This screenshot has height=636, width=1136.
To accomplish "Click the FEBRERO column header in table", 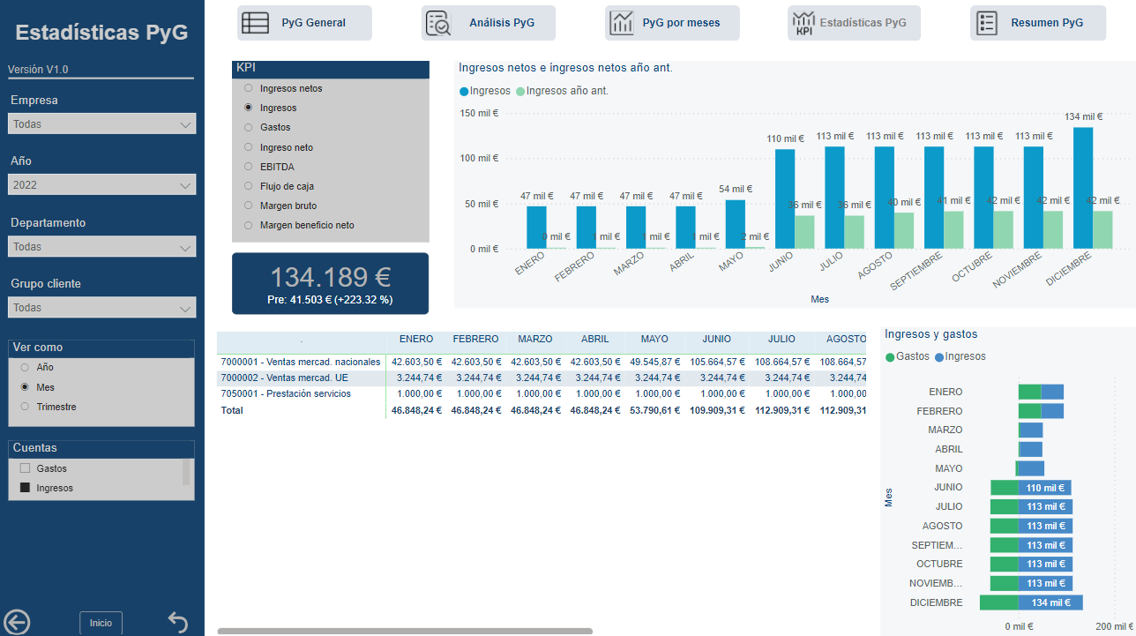I will tap(475, 339).
